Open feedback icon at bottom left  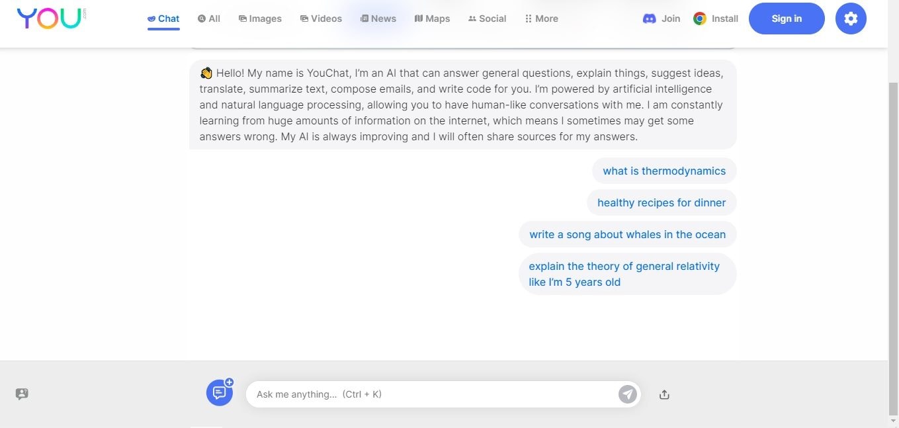[x=22, y=394]
